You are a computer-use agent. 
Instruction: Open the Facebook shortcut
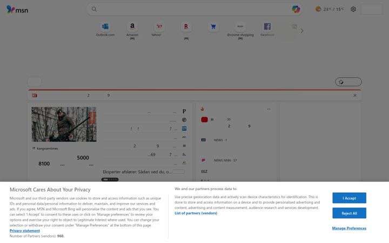click(267, 30)
